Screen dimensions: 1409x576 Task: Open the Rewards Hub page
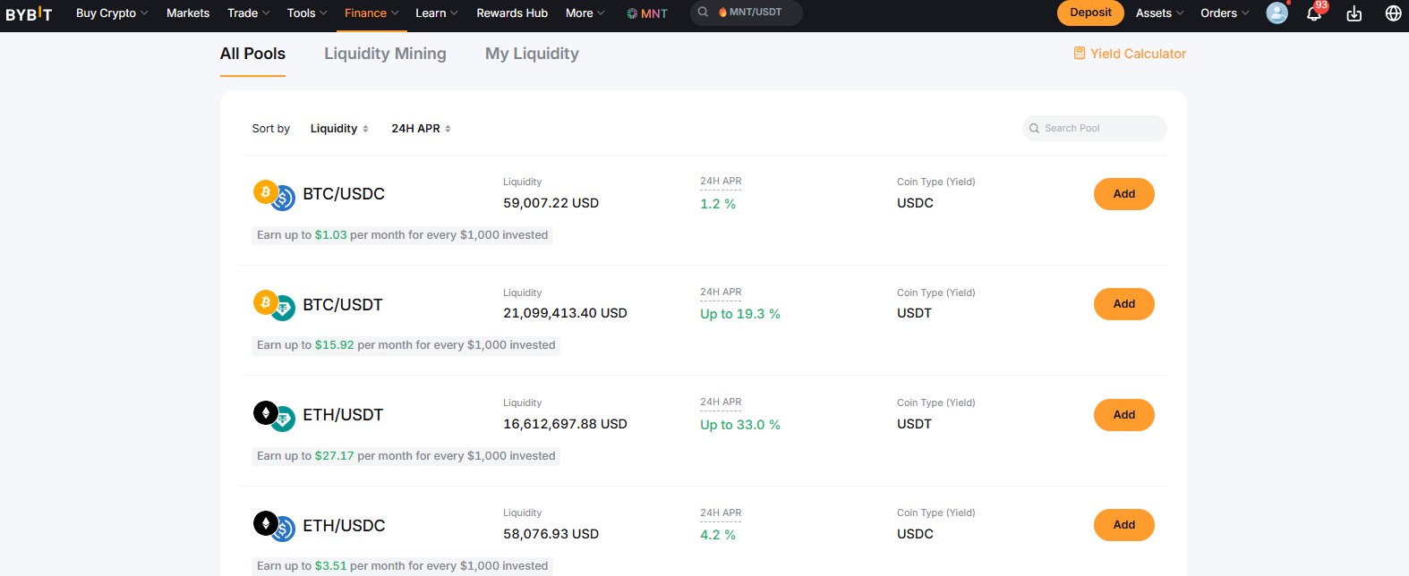pos(512,13)
